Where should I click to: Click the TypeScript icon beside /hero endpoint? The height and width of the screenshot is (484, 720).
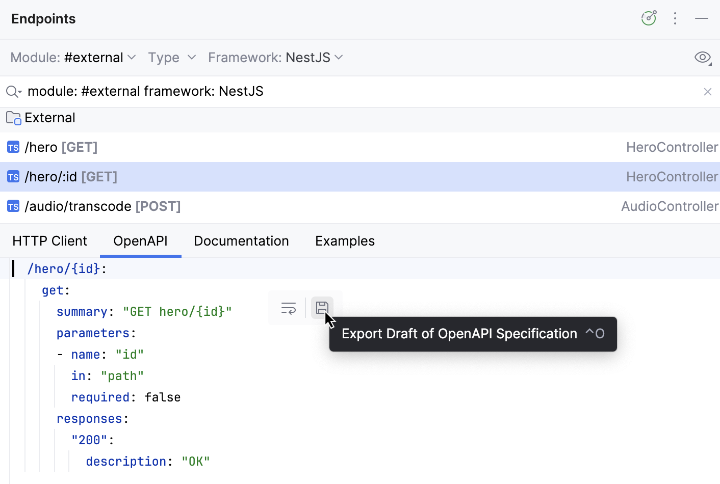13,147
